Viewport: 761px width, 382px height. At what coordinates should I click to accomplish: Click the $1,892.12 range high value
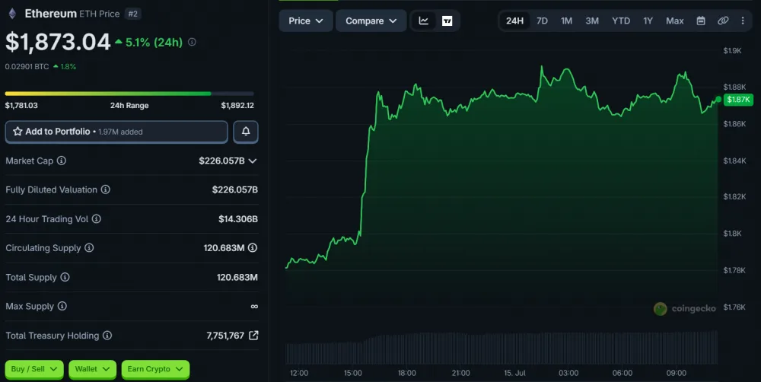237,105
